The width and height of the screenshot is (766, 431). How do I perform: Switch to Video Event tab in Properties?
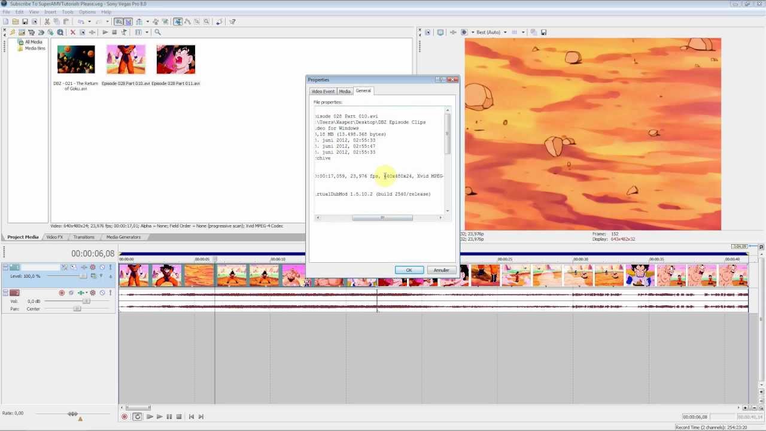pos(323,91)
